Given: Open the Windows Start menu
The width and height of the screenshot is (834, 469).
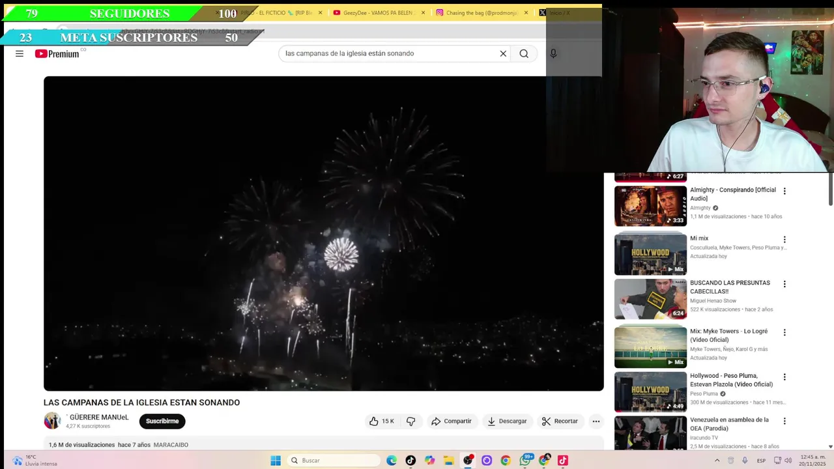Looking at the screenshot, I should pos(276,461).
